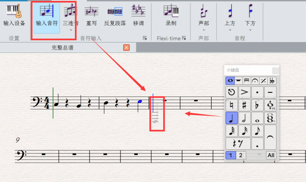Select the jazz articulations keypad tab
Screen dimensions: 306x182
[263, 81]
